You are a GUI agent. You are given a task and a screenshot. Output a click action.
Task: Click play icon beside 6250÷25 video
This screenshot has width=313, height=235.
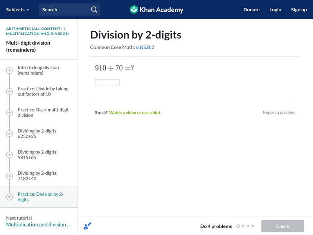pyautogui.click(x=9, y=134)
